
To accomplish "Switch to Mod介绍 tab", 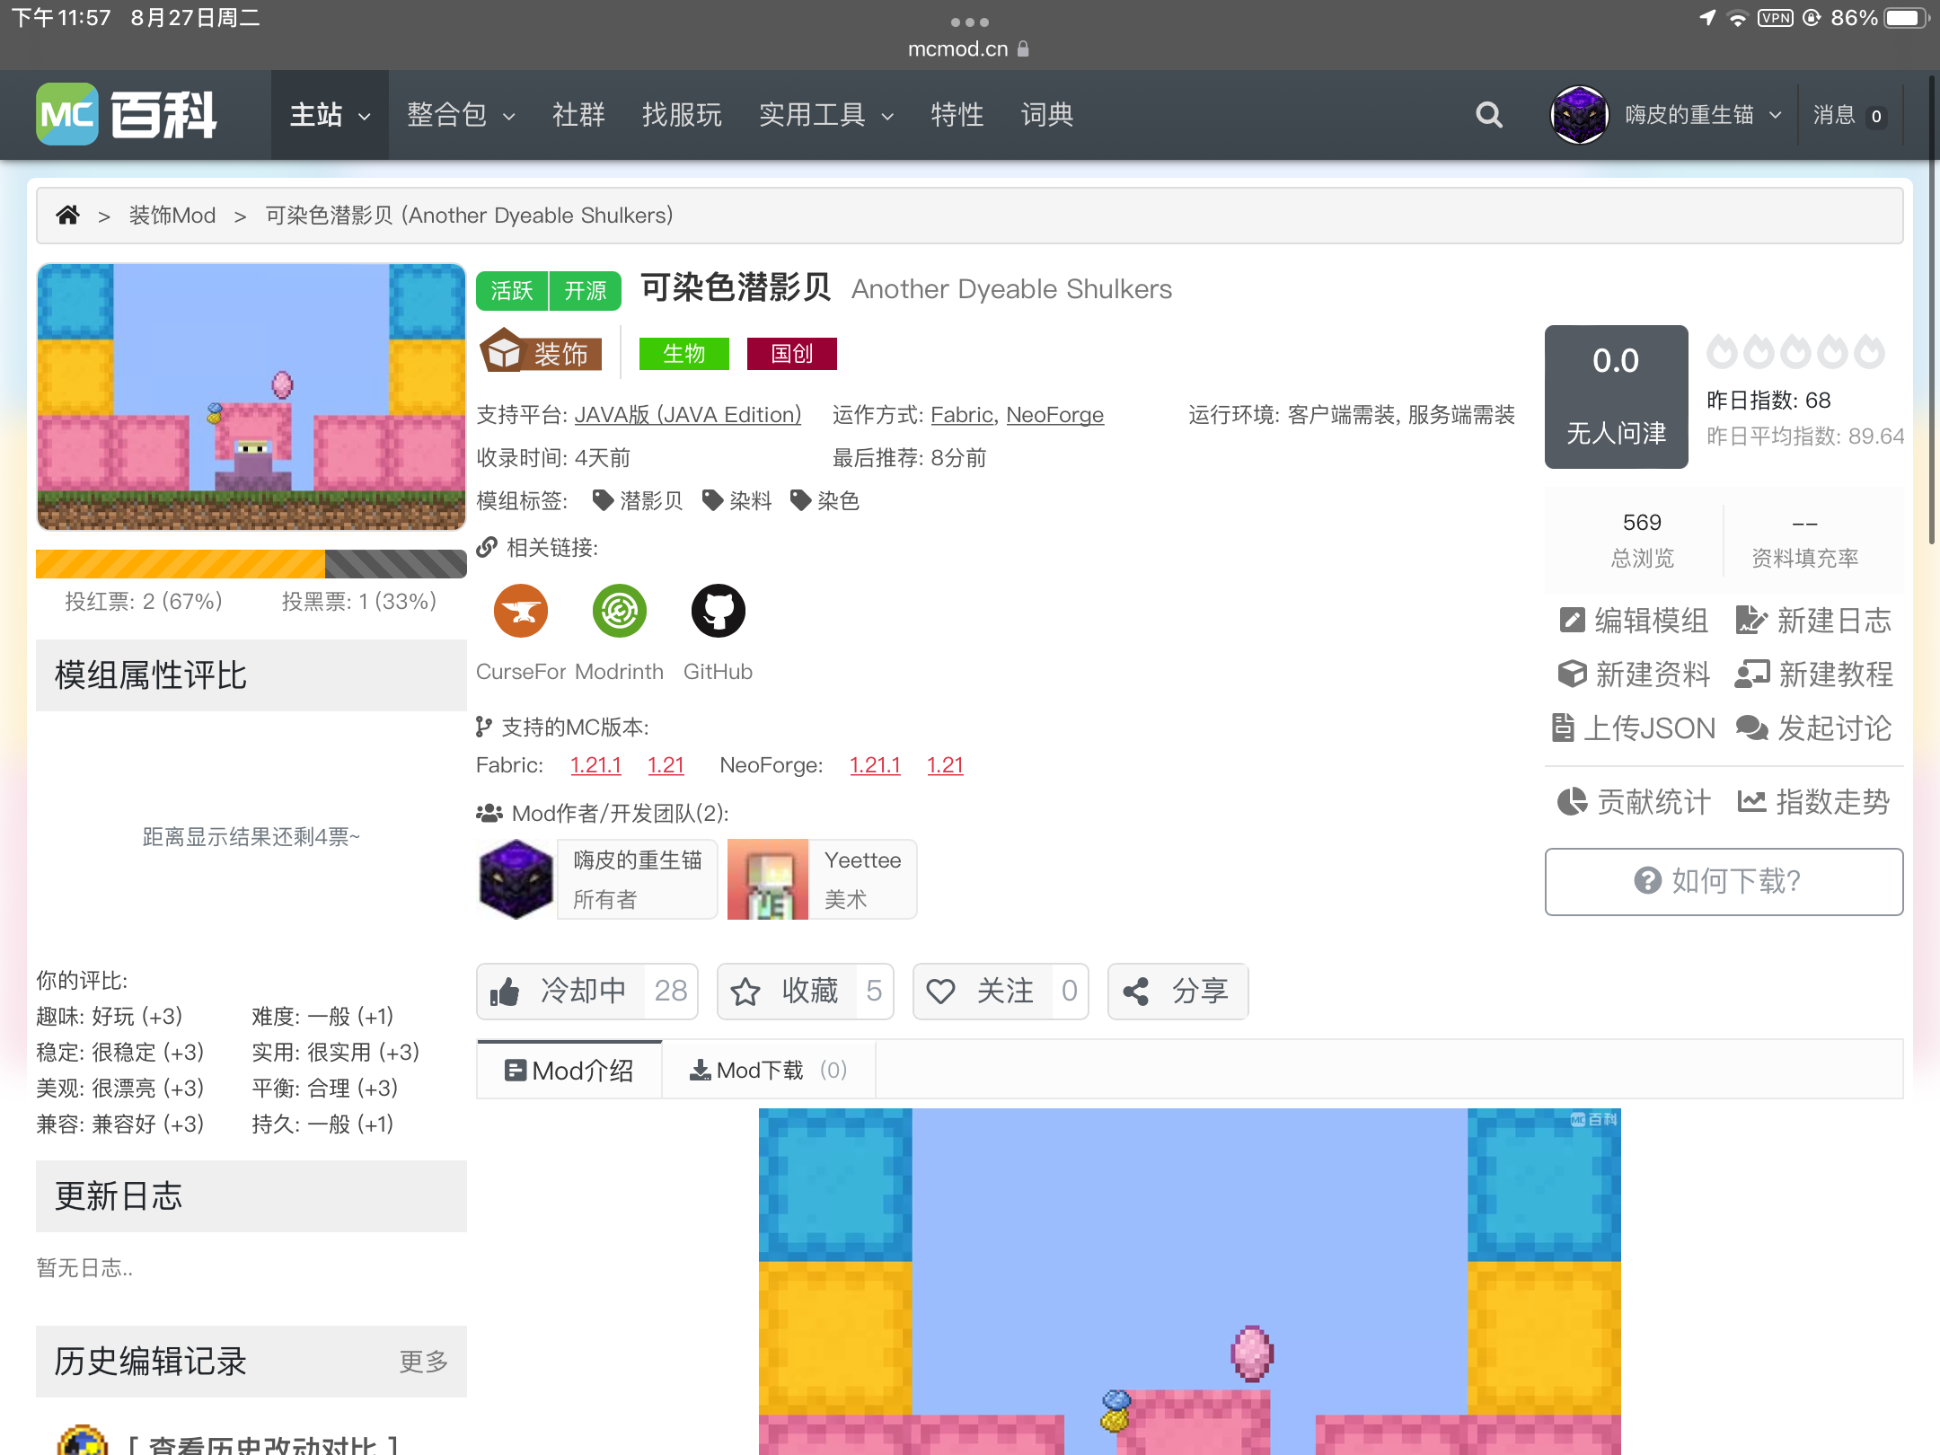I will [569, 1070].
